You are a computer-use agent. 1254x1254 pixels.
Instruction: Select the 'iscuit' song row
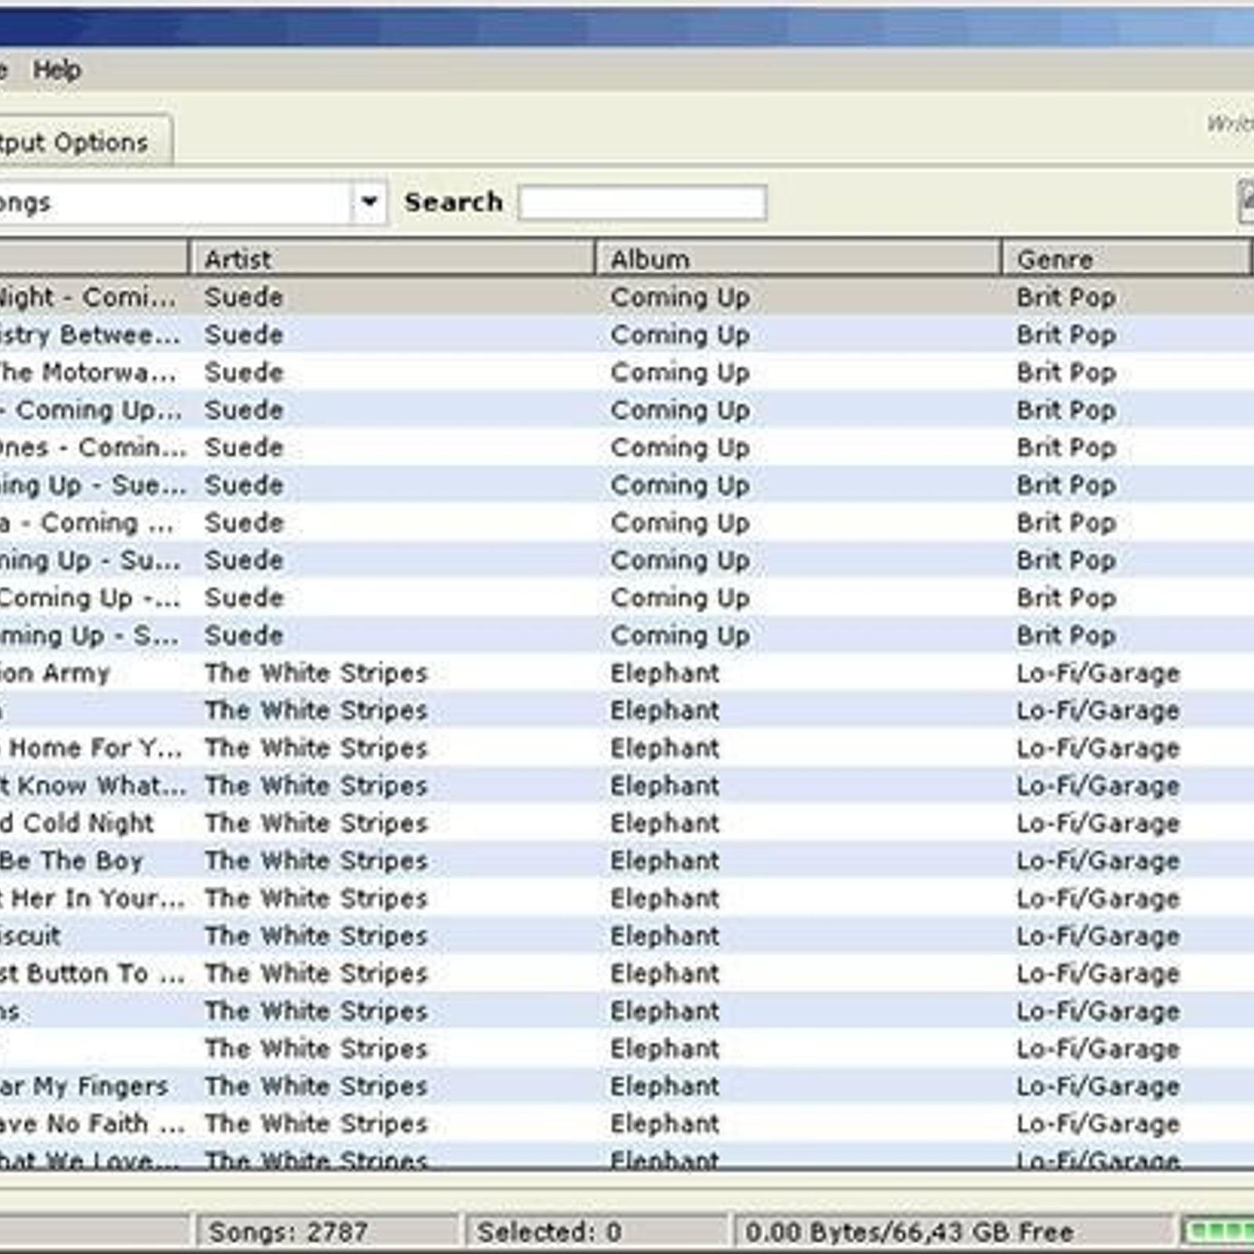[627, 937]
